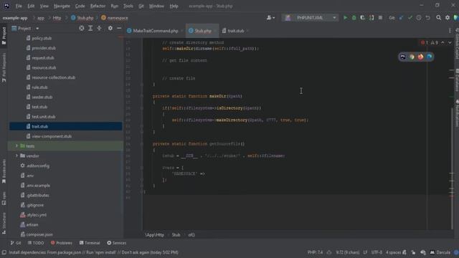The image size is (459, 258).
Task: Select resource-collection.stub file
Action: click(54, 77)
